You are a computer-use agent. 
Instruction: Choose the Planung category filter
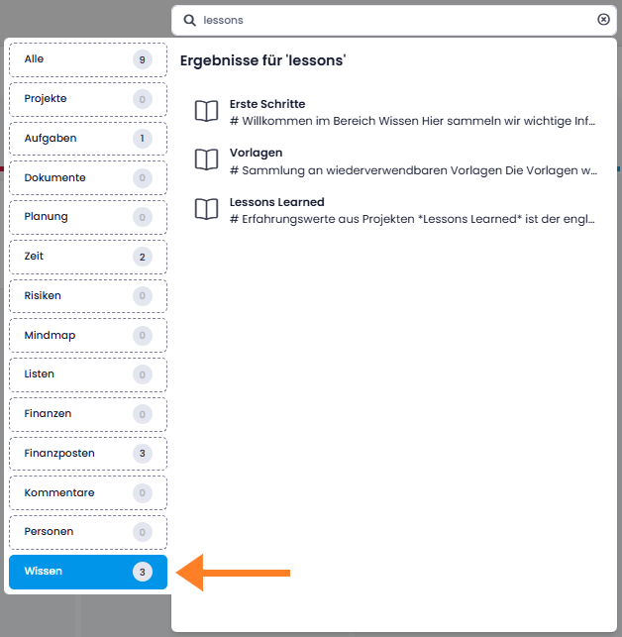coord(88,217)
